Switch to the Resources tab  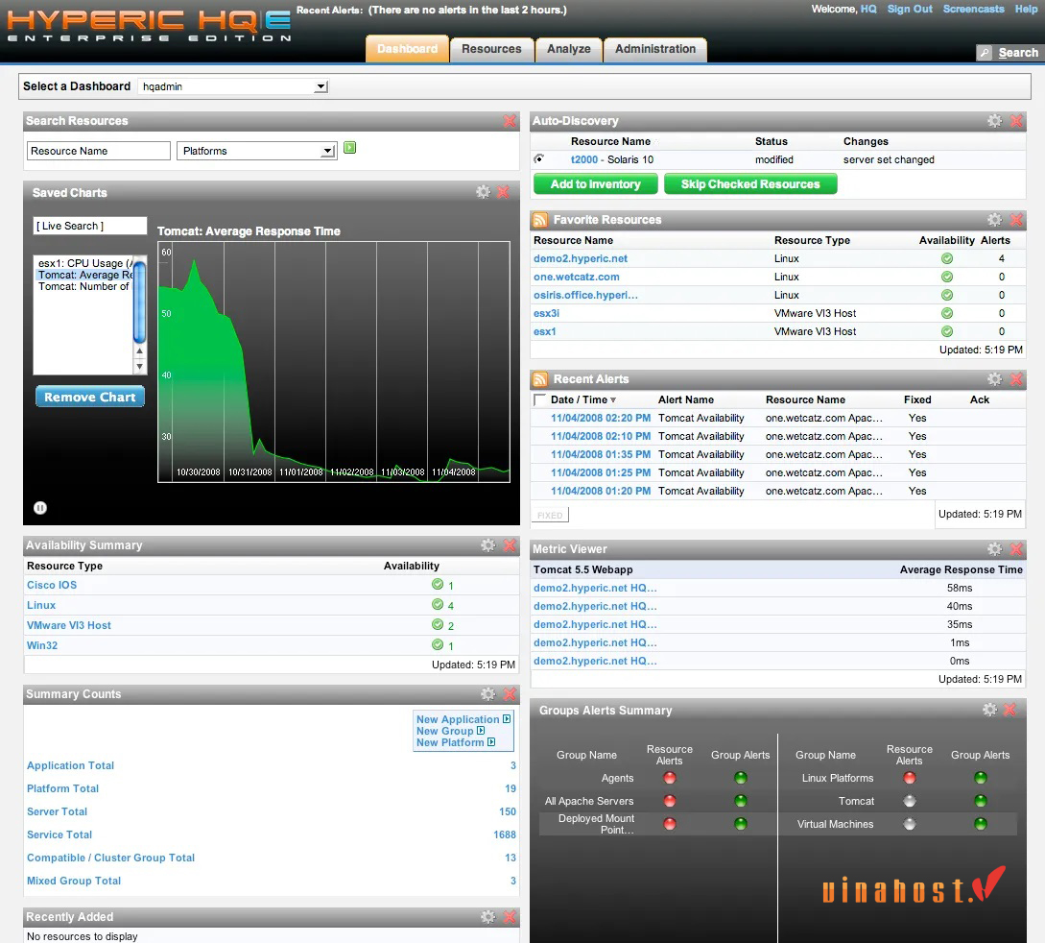(491, 49)
